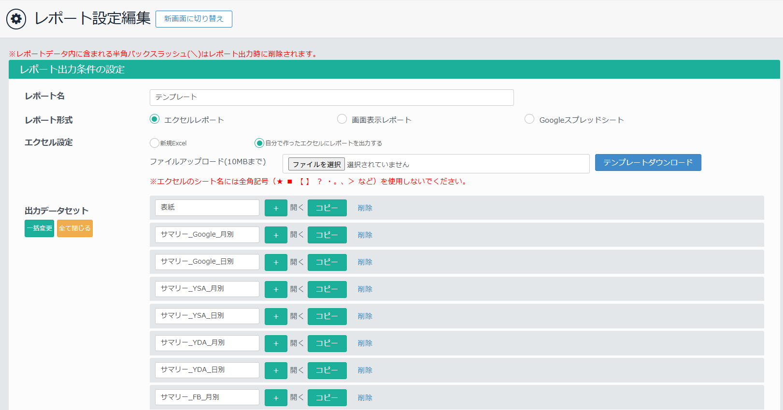This screenshot has height=410, width=783.
Task: Copy the サマリー_YSA_月別 dataset
Action: pos(327,289)
